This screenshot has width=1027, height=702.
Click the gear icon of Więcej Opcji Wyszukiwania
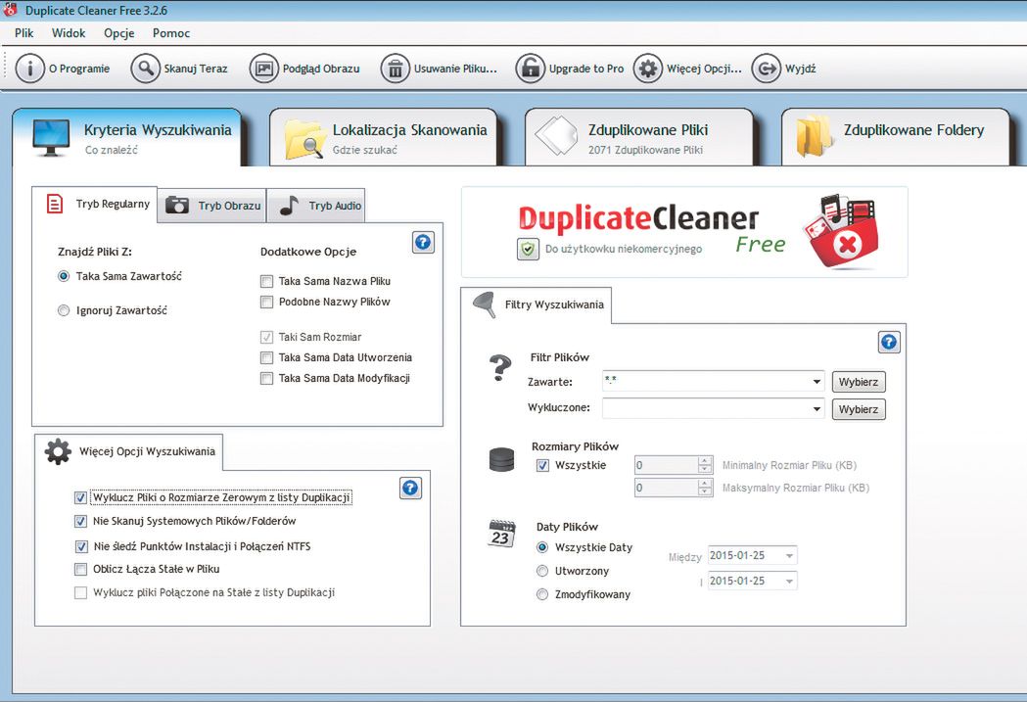(58, 452)
